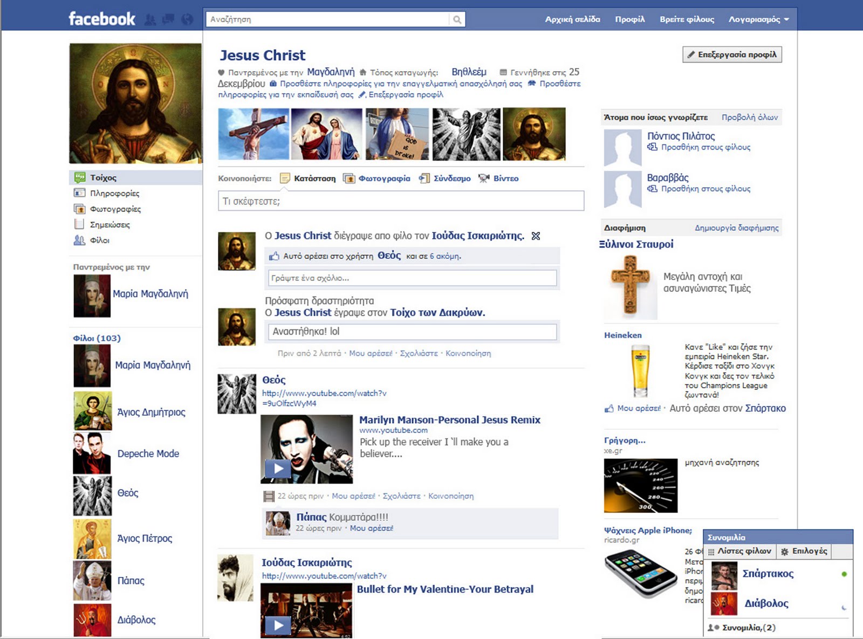Open Τοίχος wall in left sidebar
Screen dimensions: 863x639
(135, 177)
